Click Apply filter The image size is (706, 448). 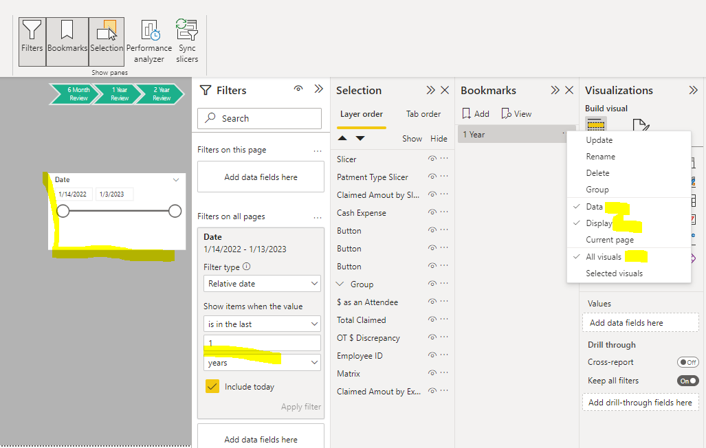(301, 407)
